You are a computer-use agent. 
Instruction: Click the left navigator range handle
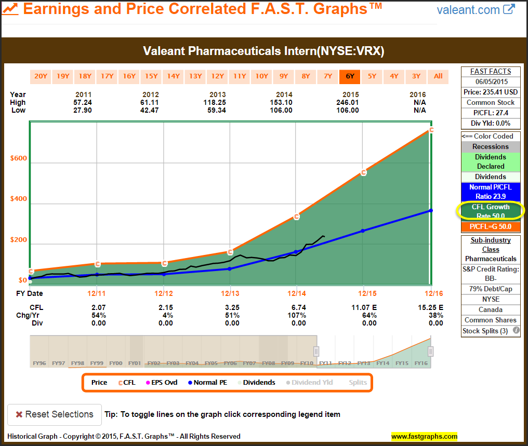pyautogui.click(x=316, y=352)
